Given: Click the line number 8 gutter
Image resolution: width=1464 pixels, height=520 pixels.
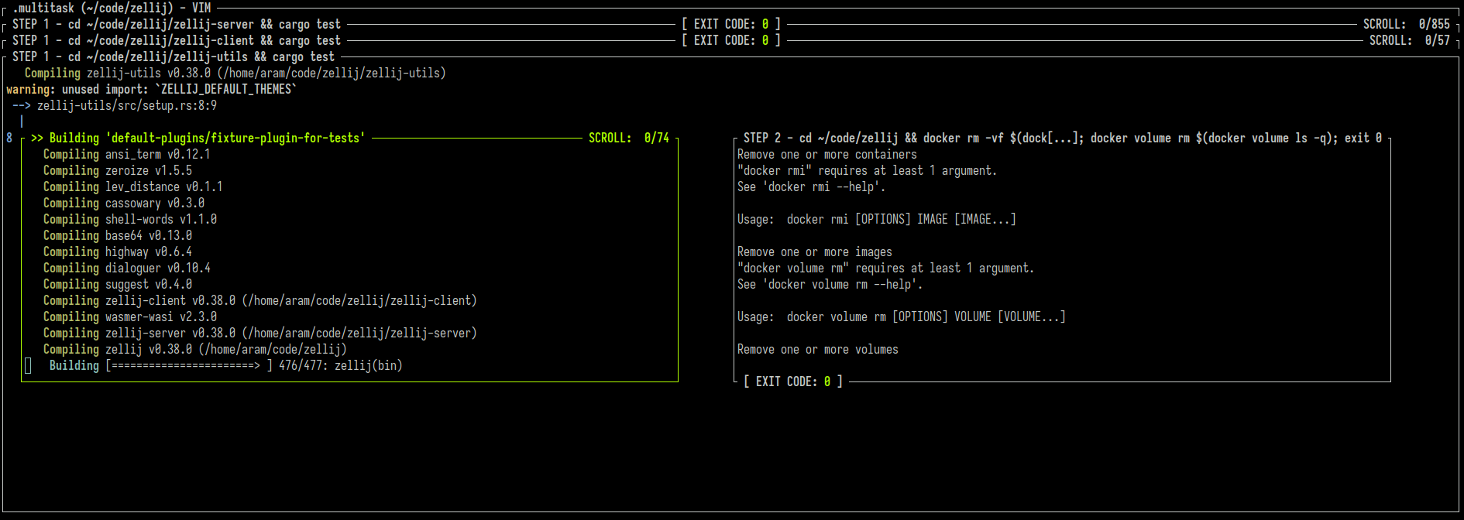Looking at the screenshot, I should (9, 138).
